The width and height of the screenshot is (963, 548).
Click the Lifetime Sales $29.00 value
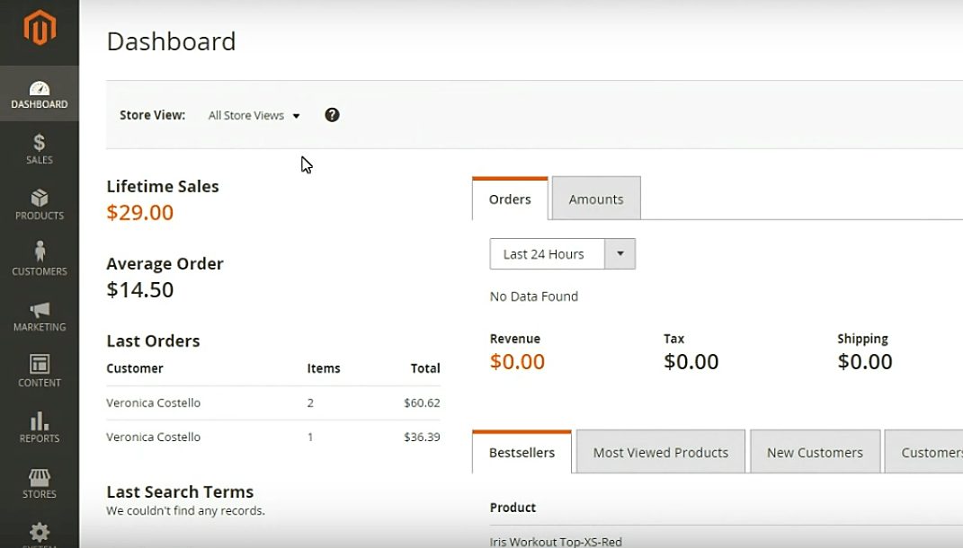click(140, 212)
